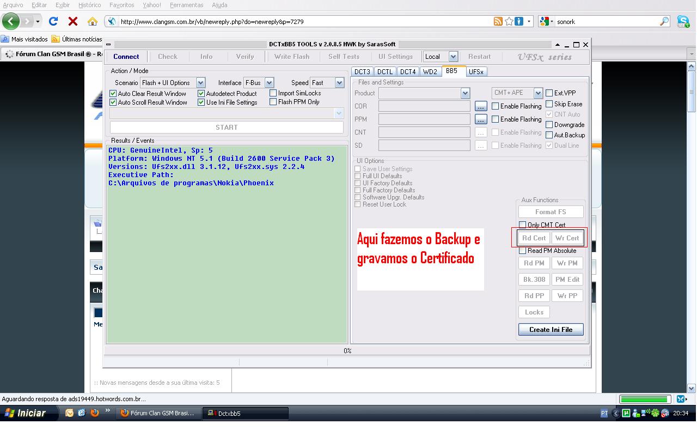Bookmark page with the star icon
The height and width of the screenshot is (436, 697).
coord(509,22)
